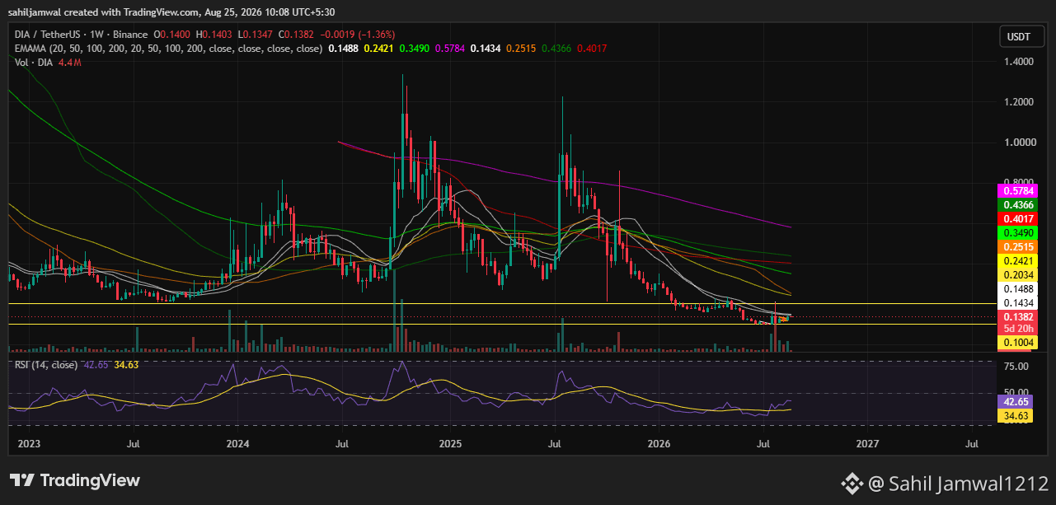This screenshot has height=505, width=1056.
Task: Open the USDT currency selector
Action: click(1021, 36)
